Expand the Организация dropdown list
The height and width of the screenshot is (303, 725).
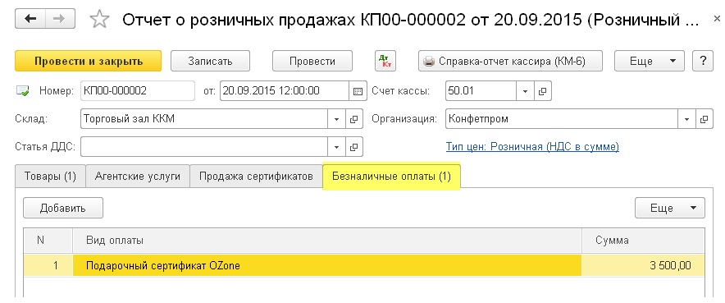click(686, 119)
